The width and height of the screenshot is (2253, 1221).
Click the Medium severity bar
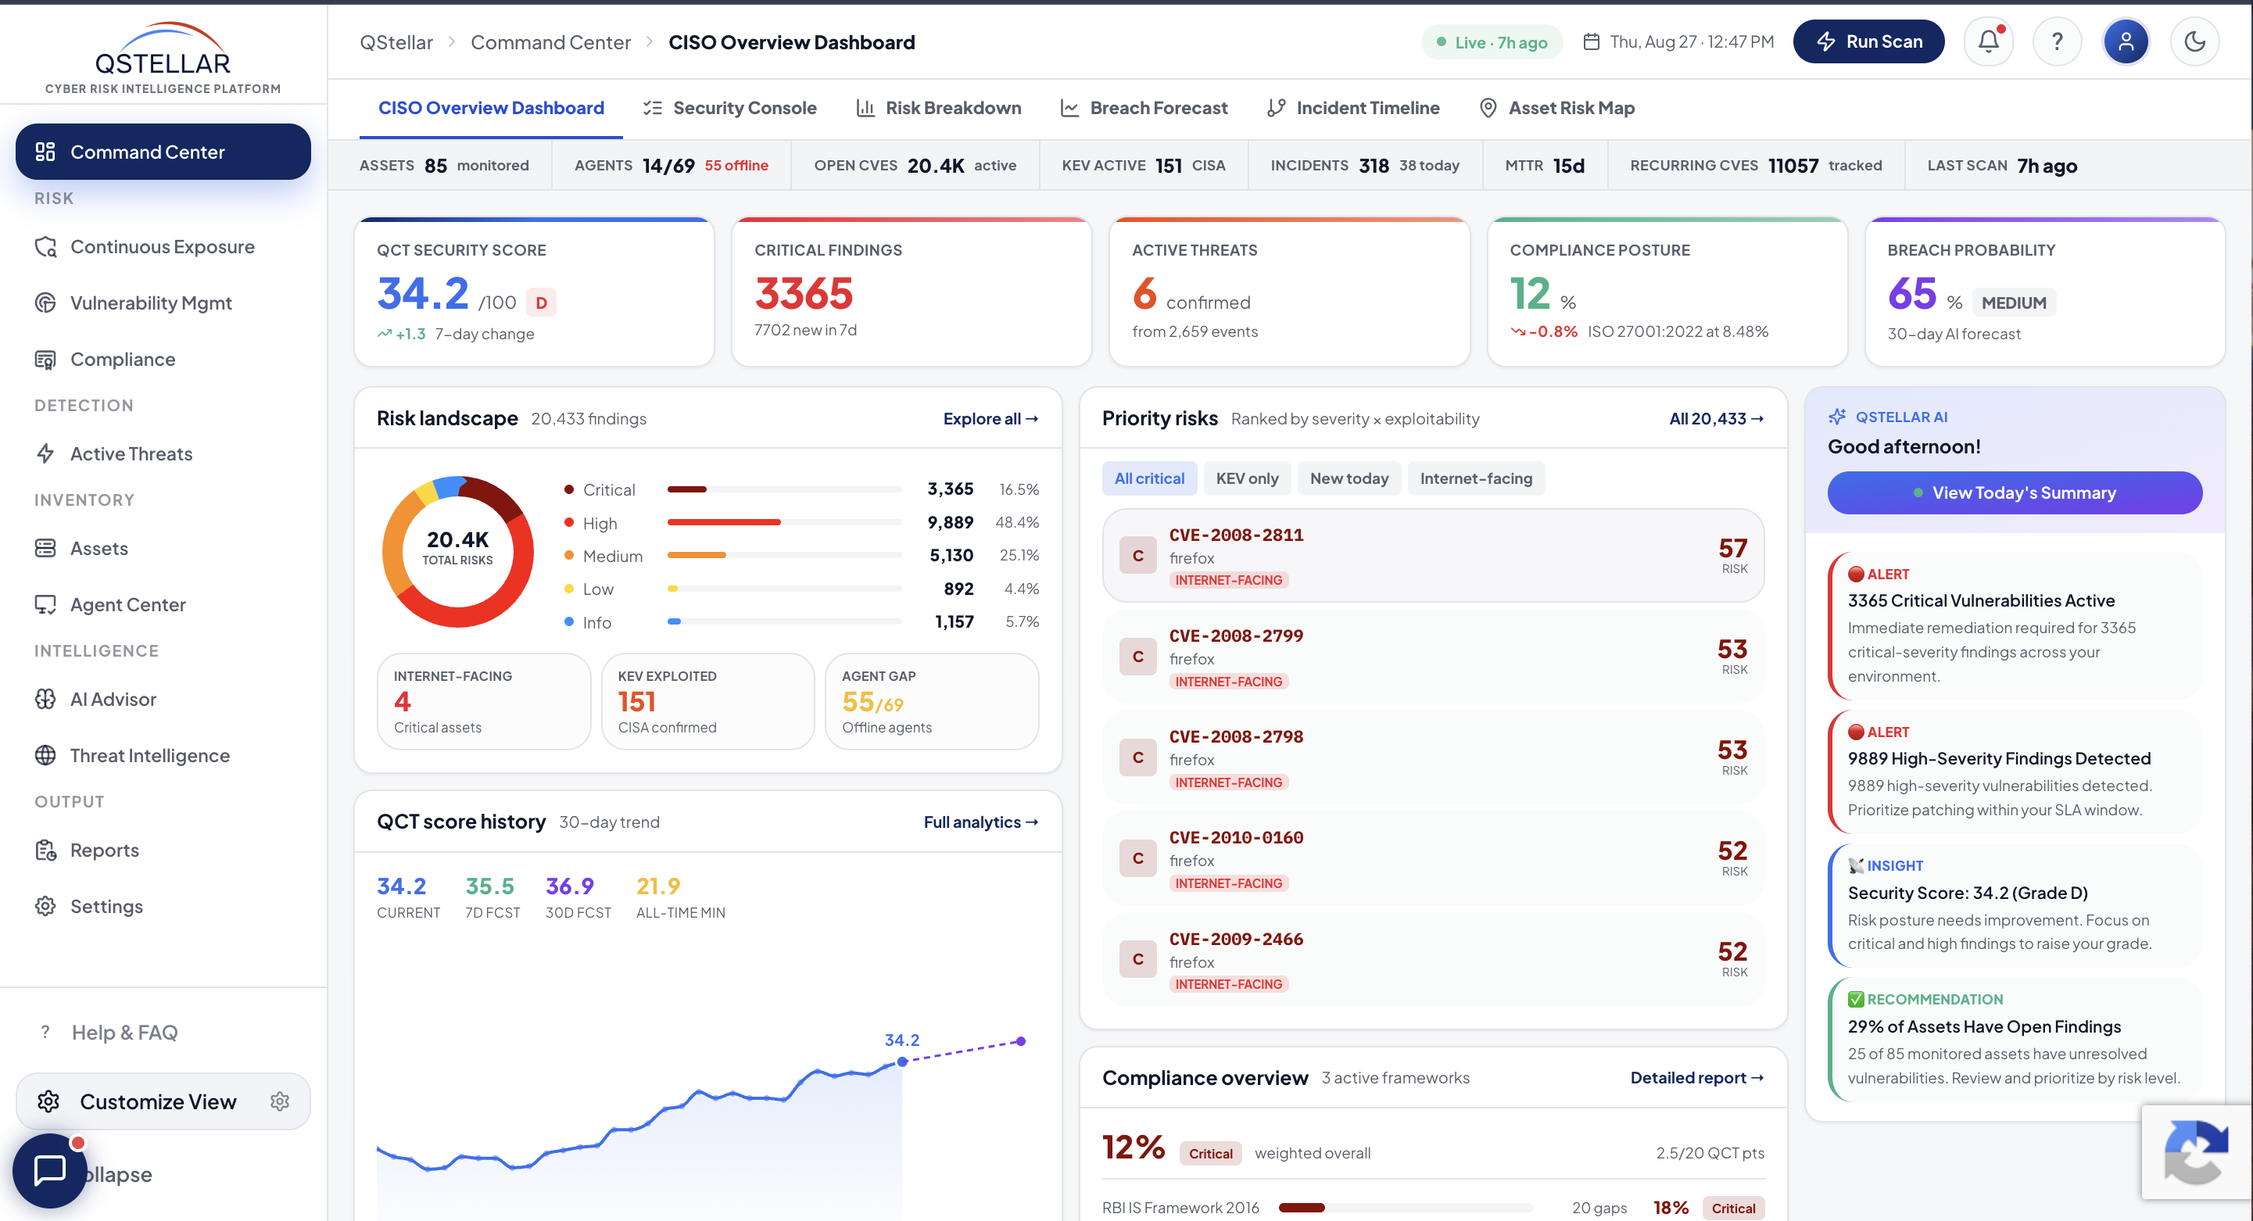(785, 556)
